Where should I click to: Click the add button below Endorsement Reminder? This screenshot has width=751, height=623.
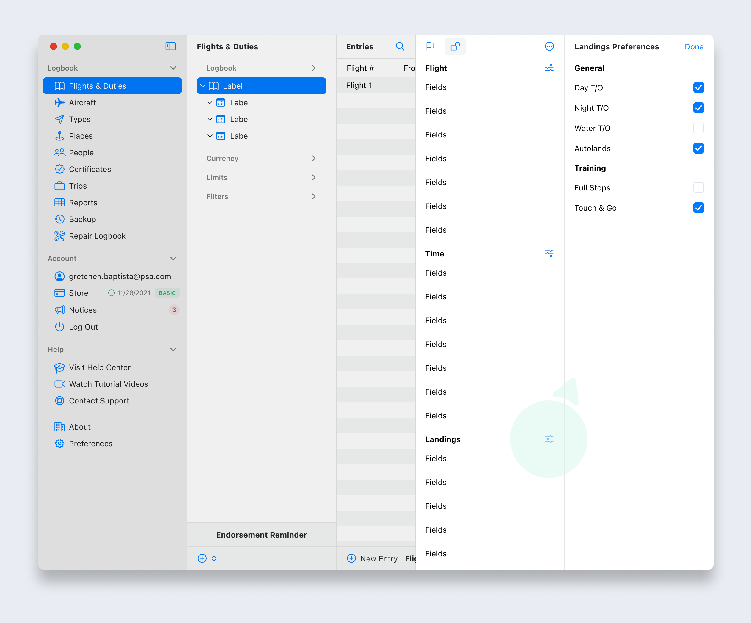click(x=202, y=558)
